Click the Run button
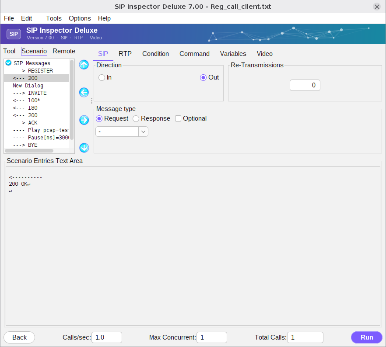This screenshot has width=386, height=347. (367, 337)
